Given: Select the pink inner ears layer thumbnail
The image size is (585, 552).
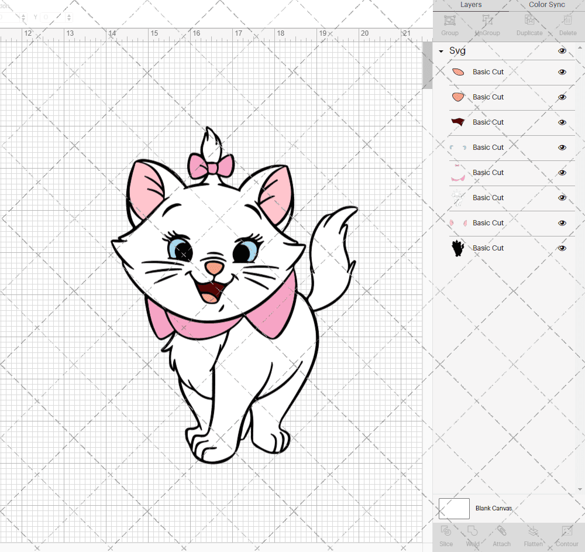Looking at the screenshot, I should pyautogui.click(x=458, y=223).
